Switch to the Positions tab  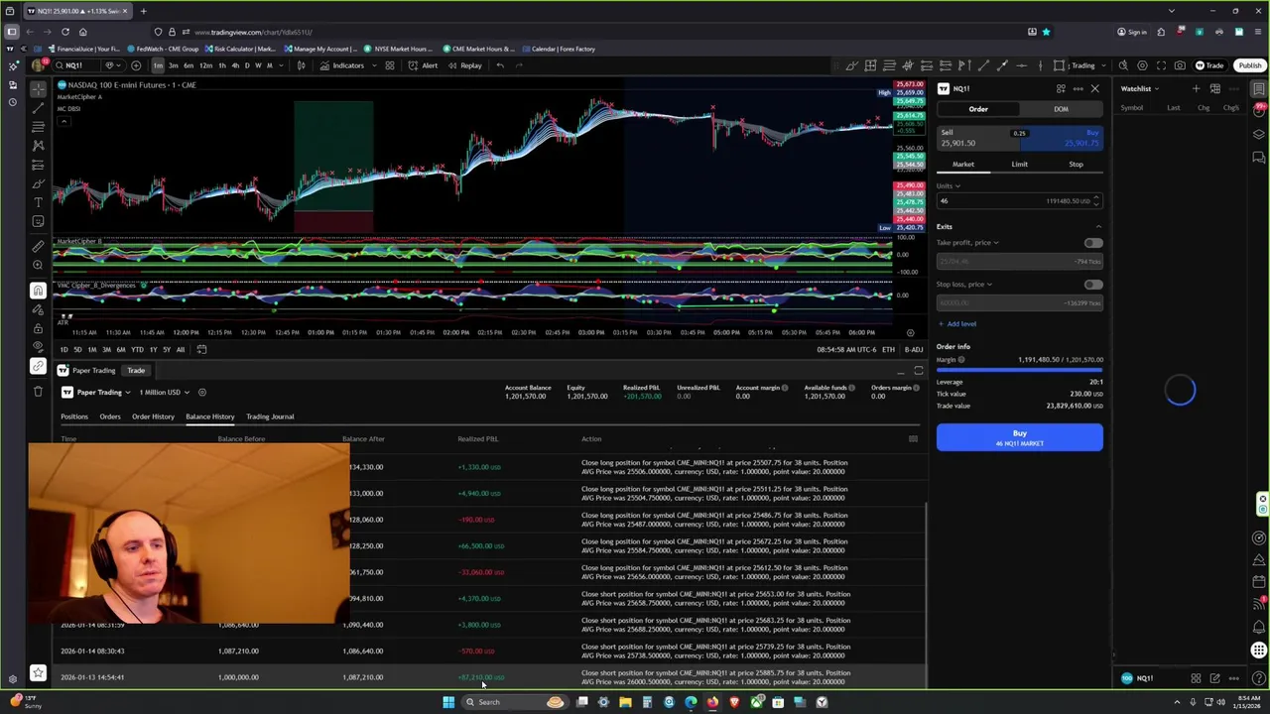click(x=74, y=416)
